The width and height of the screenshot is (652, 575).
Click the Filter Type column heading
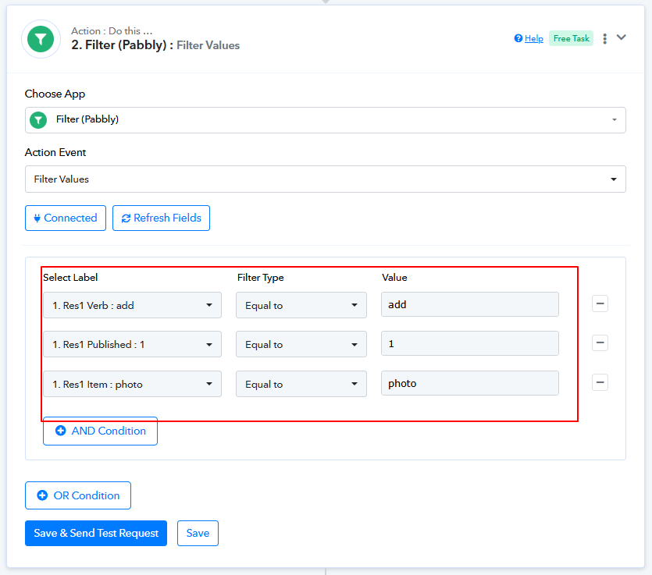(x=261, y=278)
